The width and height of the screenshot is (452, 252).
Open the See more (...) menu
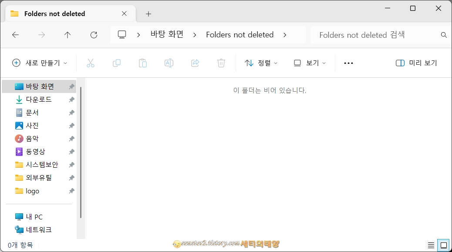pos(348,63)
